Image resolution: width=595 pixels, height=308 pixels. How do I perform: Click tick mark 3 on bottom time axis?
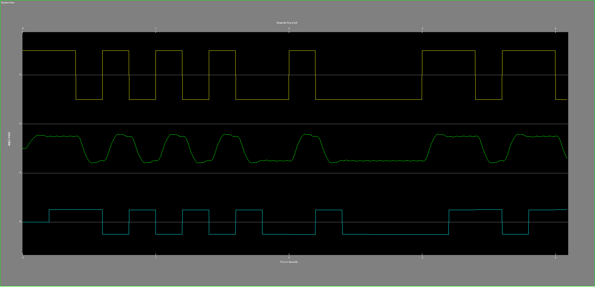coord(422,257)
